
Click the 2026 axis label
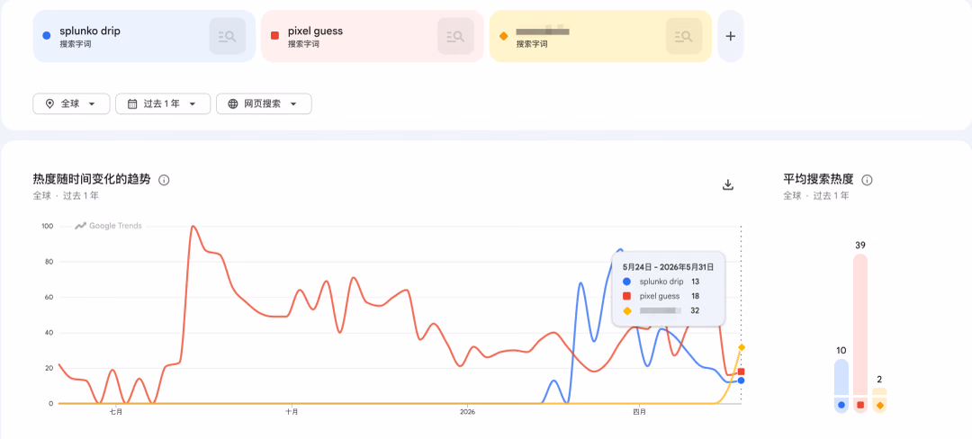point(467,411)
